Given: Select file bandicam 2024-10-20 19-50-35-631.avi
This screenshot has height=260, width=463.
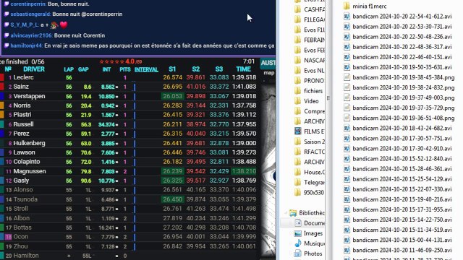Looking at the screenshot, I should coord(398,67).
